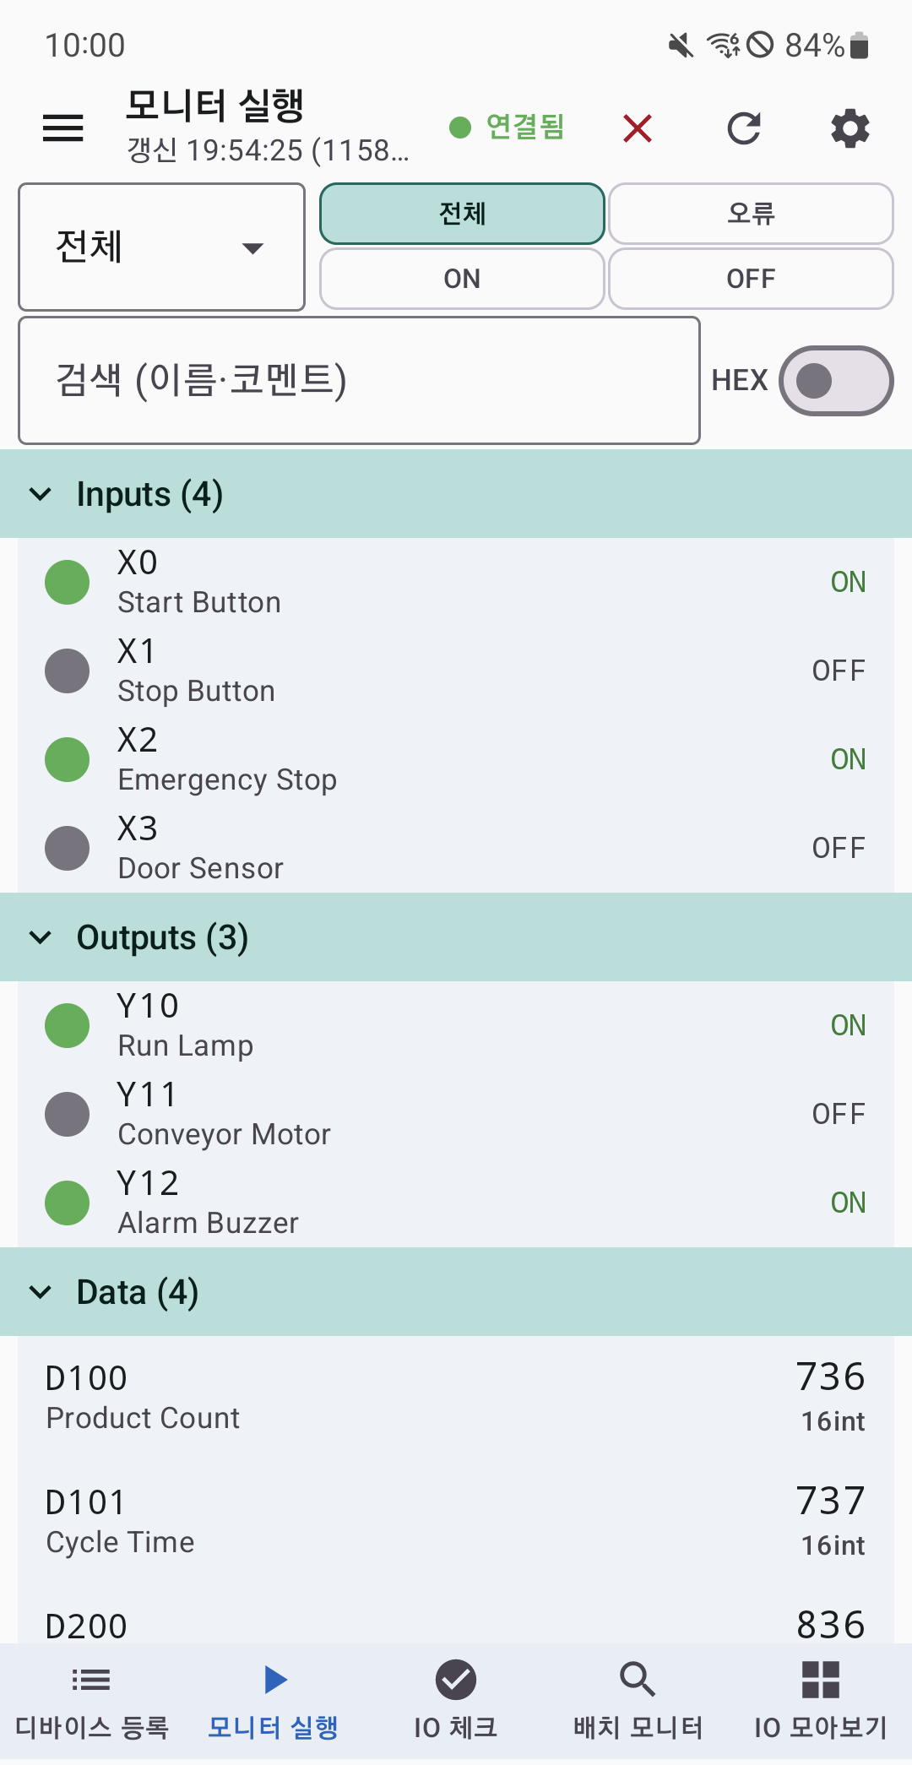Enable the HEX display switch
This screenshot has height=1765, width=912.
[836, 381]
